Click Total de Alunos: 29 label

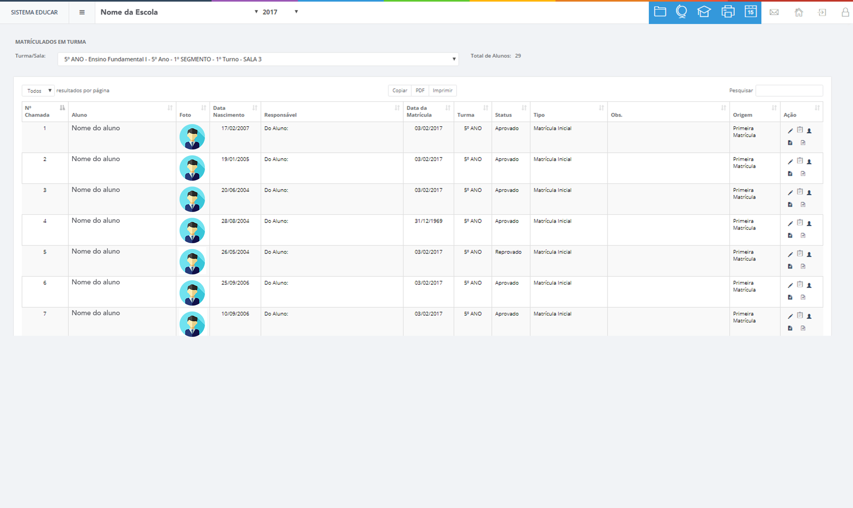pyautogui.click(x=496, y=56)
